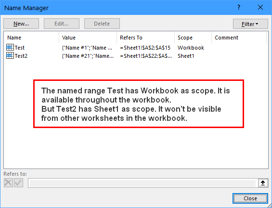Viewport: 272px width, 208px height.
Task: Sort by the Value column header
Action: [88, 38]
